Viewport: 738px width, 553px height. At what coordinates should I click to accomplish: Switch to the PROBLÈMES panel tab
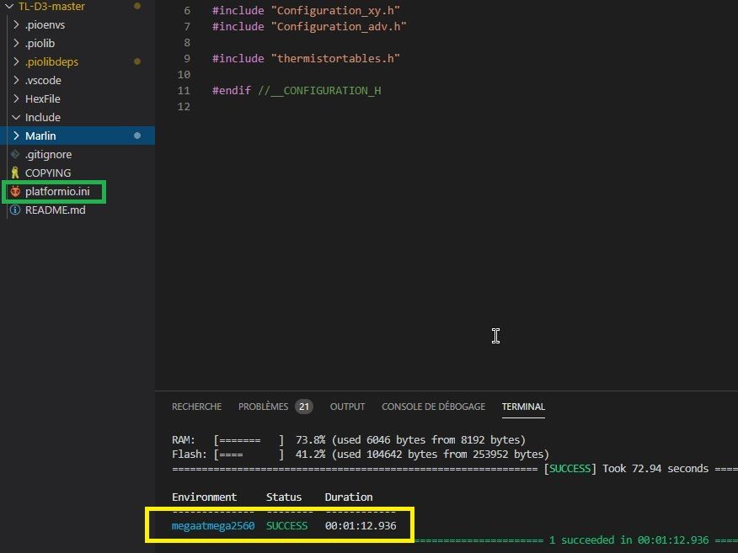tap(263, 407)
